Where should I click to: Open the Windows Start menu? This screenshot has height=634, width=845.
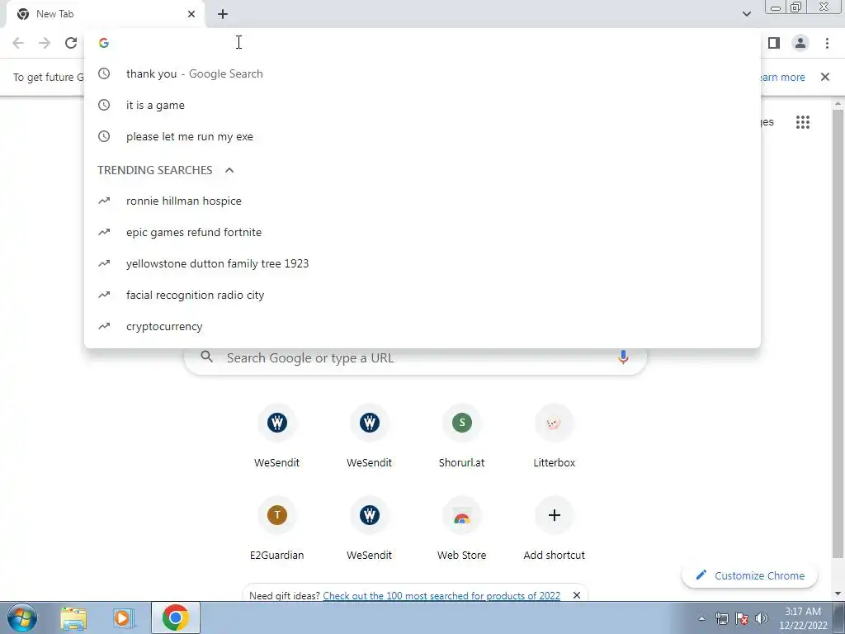coord(22,617)
